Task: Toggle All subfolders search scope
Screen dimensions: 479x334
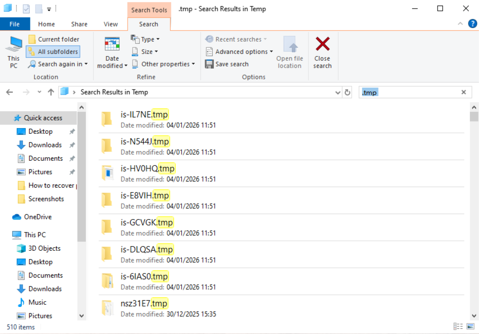Action: click(x=53, y=51)
